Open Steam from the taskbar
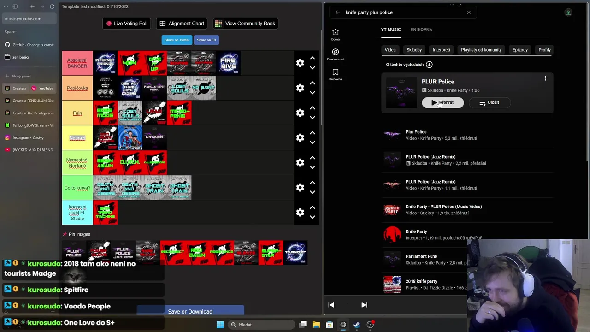This screenshot has height=332, width=590. pyautogui.click(x=356, y=325)
